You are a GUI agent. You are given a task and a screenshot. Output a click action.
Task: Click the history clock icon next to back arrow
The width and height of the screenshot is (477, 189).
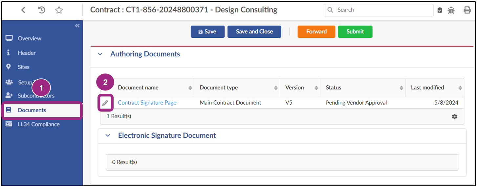pyautogui.click(x=41, y=10)
